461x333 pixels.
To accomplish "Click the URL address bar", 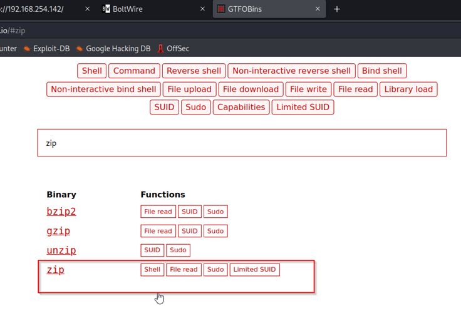I will (x=230, y=30).
